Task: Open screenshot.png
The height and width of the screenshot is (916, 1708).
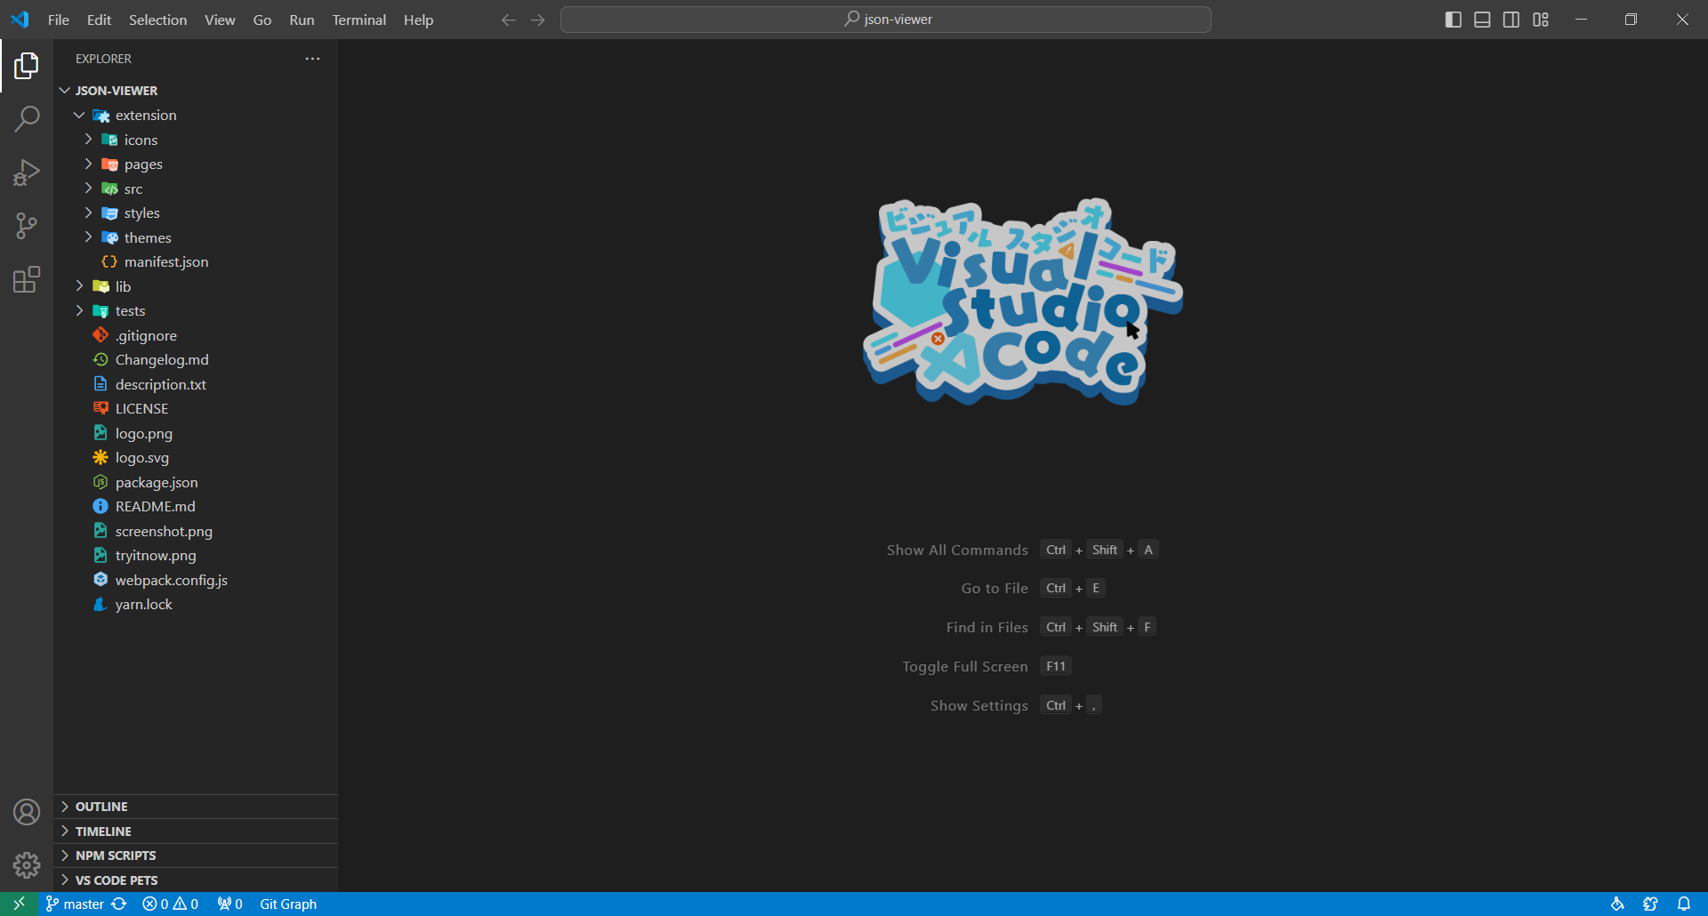Action: 196,531
